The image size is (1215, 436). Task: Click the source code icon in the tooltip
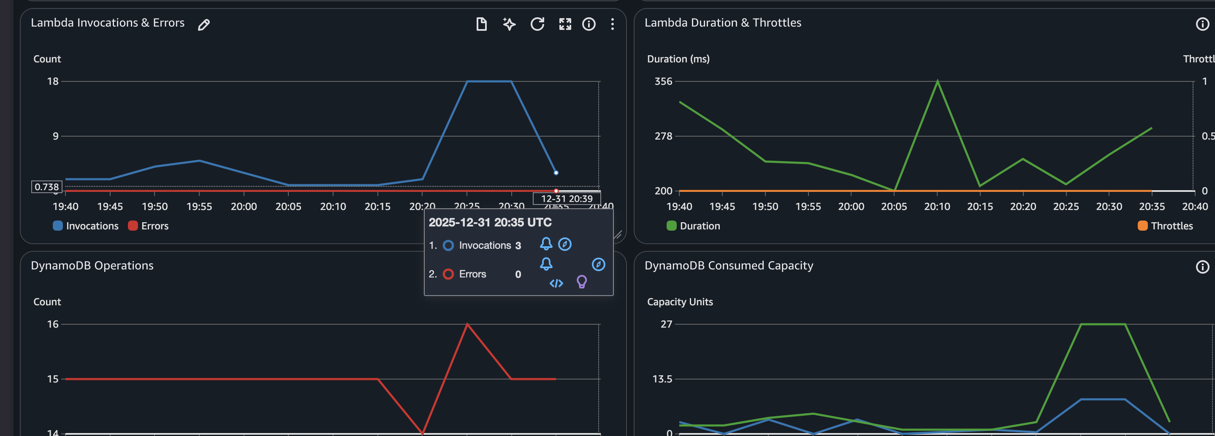556,283
